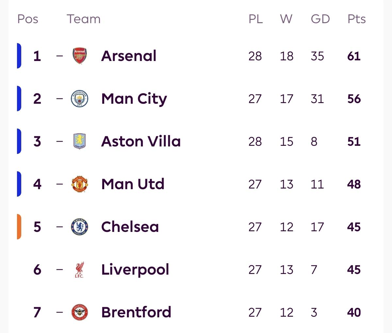Click the Pos column header
392x333 pixels.
28,19
